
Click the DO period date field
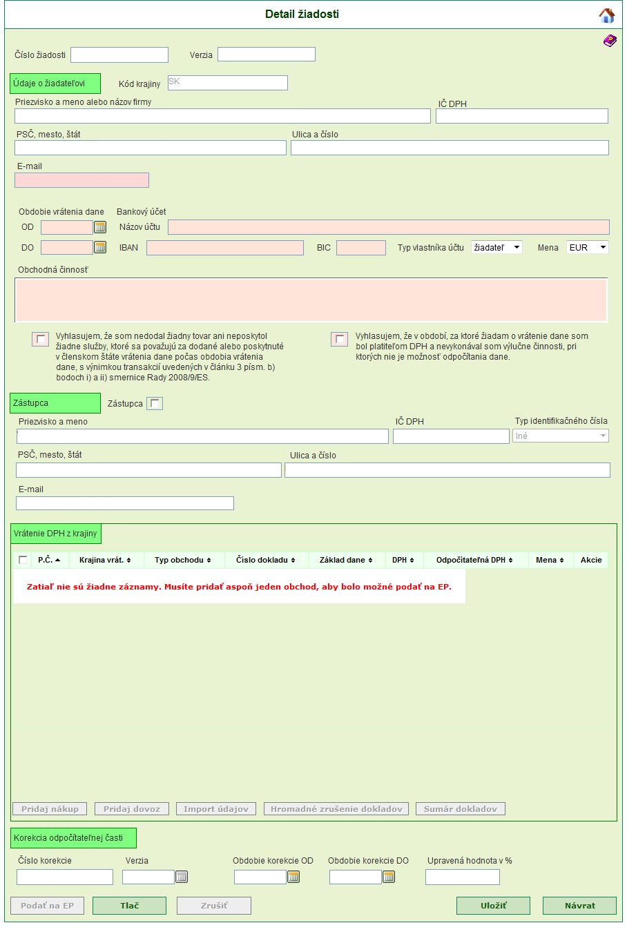(x=67, y=247)
